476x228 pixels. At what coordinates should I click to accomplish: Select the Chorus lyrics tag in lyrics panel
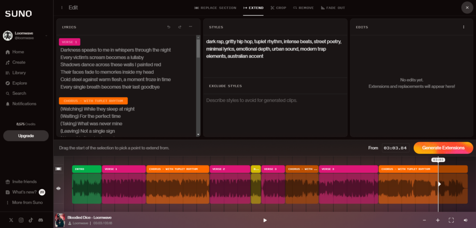point(93,101)
